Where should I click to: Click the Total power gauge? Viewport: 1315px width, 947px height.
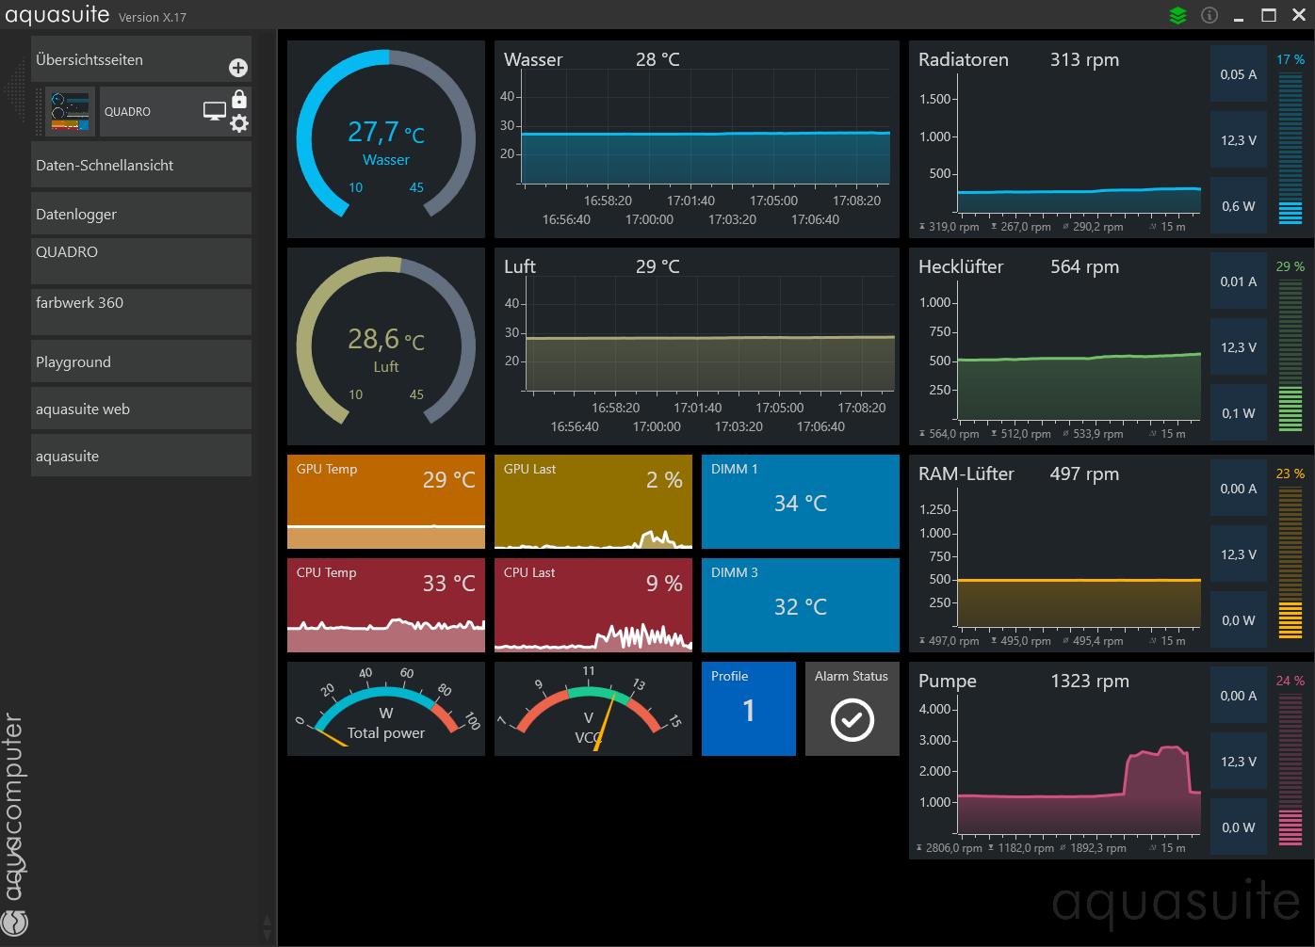tap(386, 709)
